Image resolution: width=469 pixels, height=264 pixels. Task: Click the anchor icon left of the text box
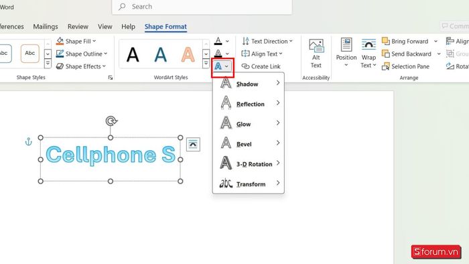click(x=28, y=142)
